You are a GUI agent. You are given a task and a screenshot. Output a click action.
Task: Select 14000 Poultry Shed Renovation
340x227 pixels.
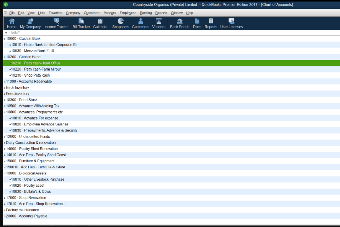[171, 148]
